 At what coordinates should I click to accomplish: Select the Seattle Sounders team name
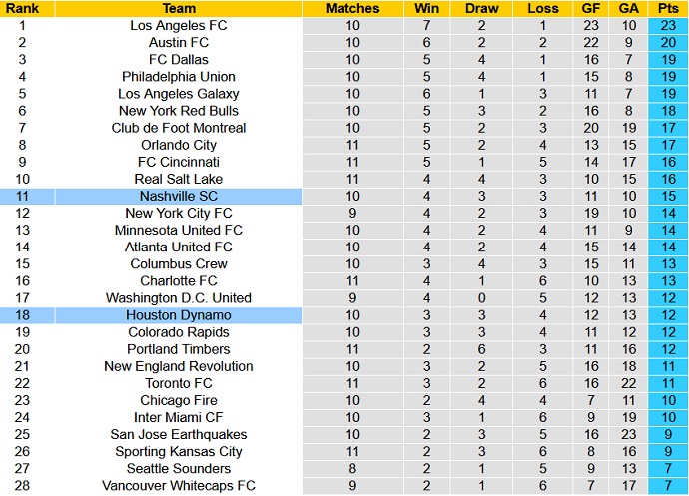pos(179,469)
